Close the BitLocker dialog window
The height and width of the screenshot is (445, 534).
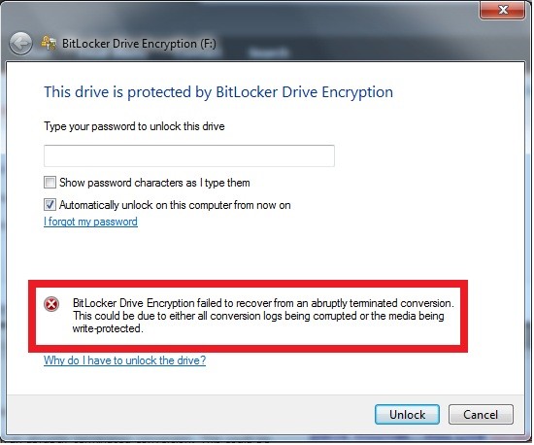[x=502, y=10]
